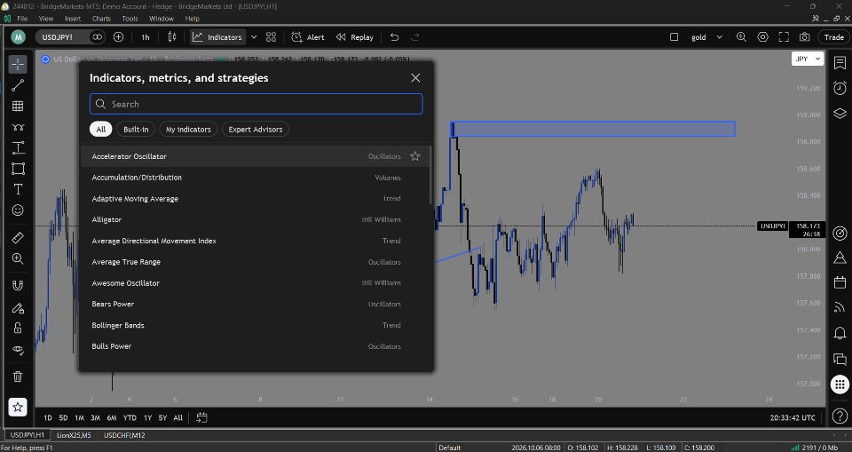Toggle magnet mode in left toolbar
The image size is (852, 452).
18,286
